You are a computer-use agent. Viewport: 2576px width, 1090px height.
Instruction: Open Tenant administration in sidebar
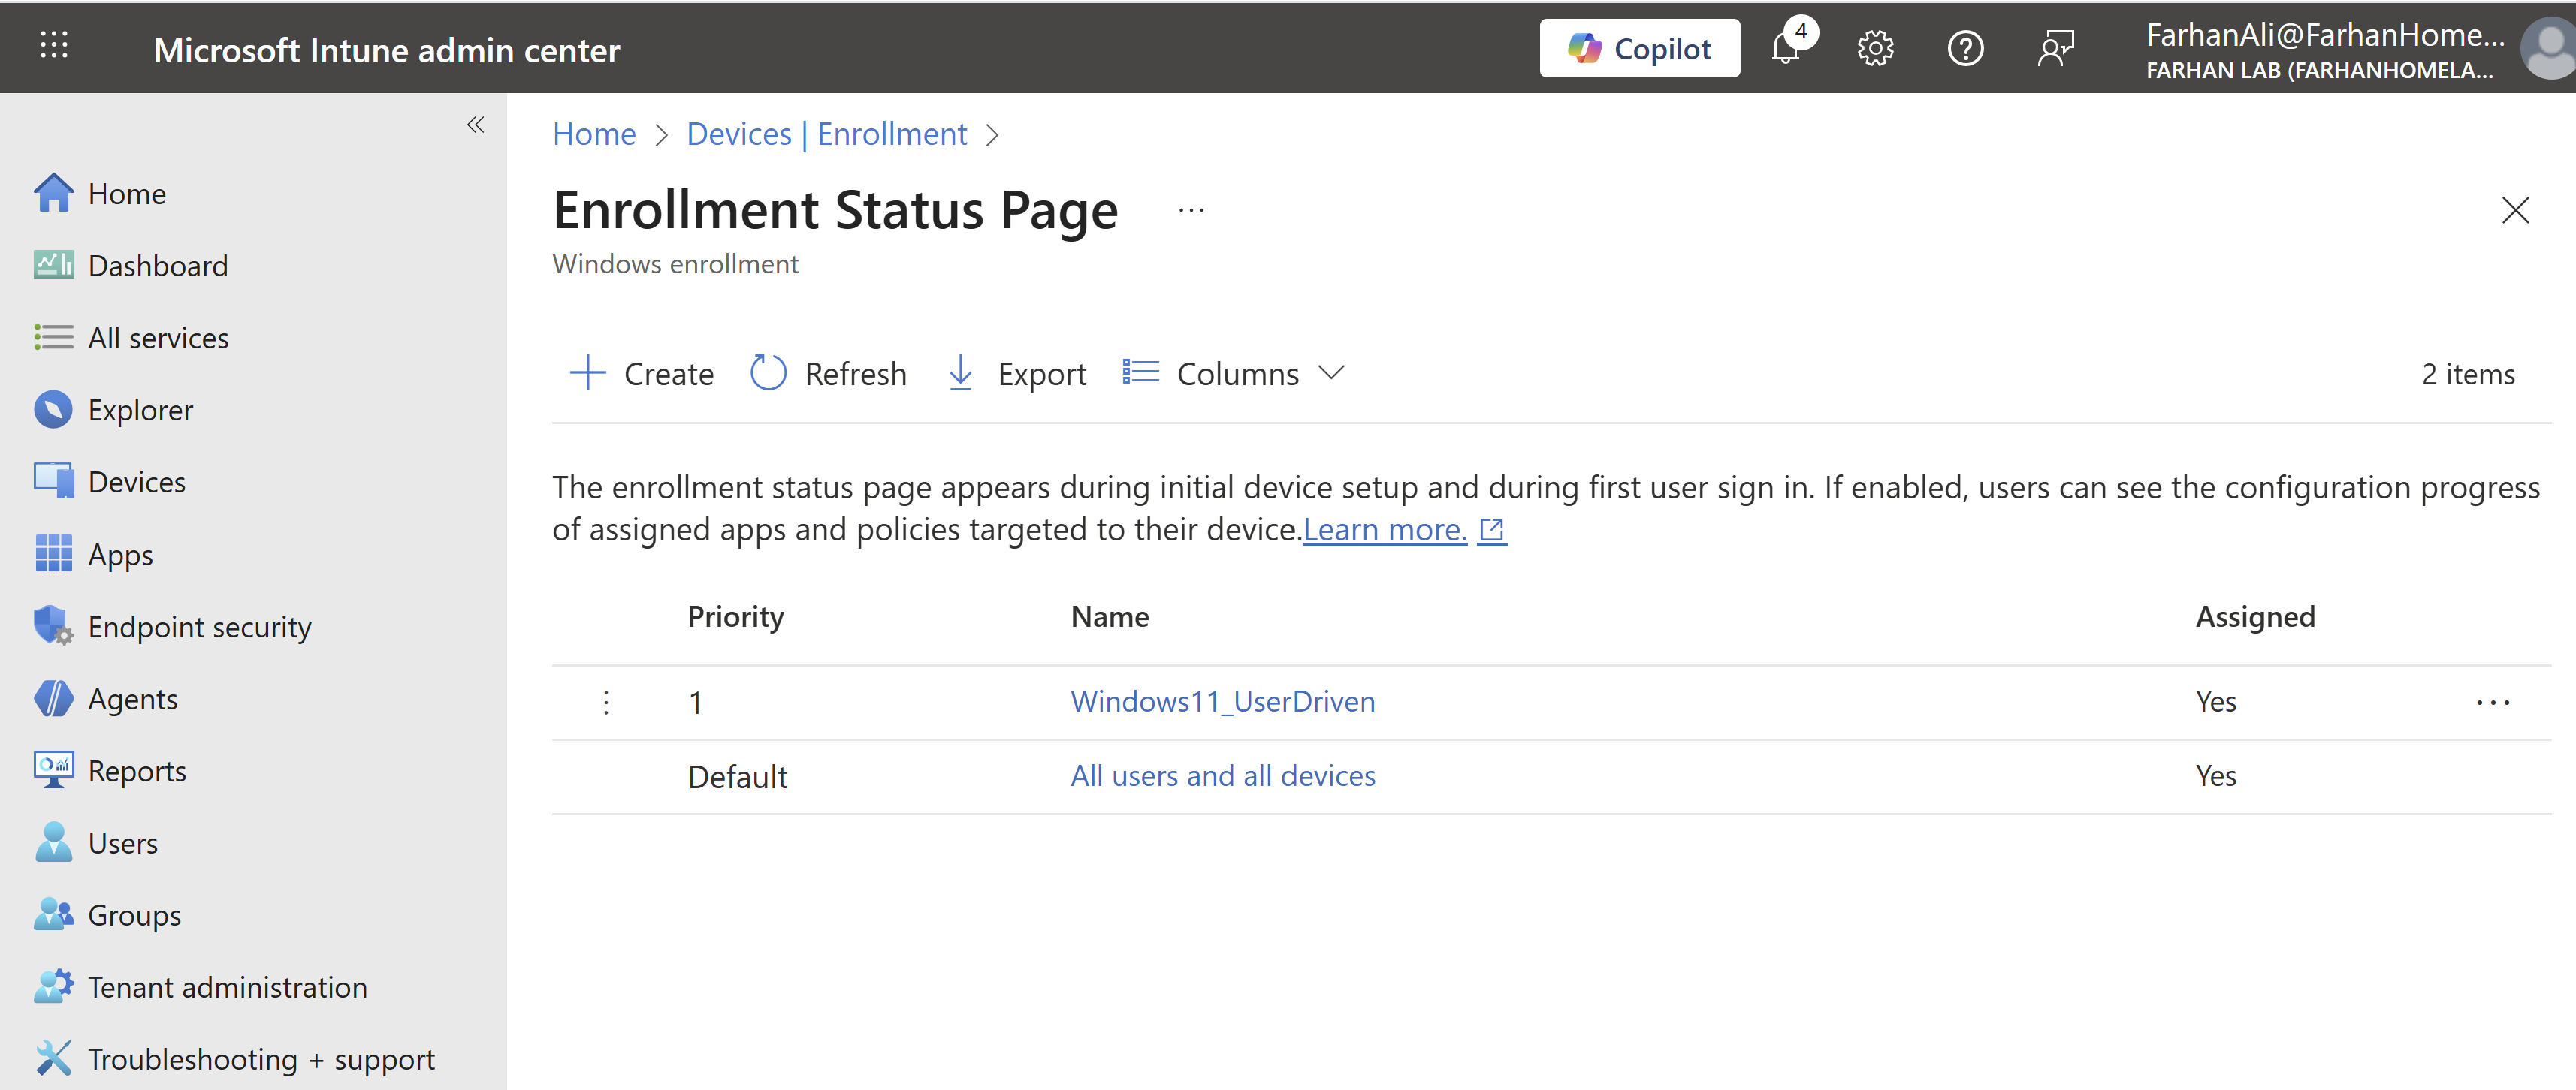point(227,987)
